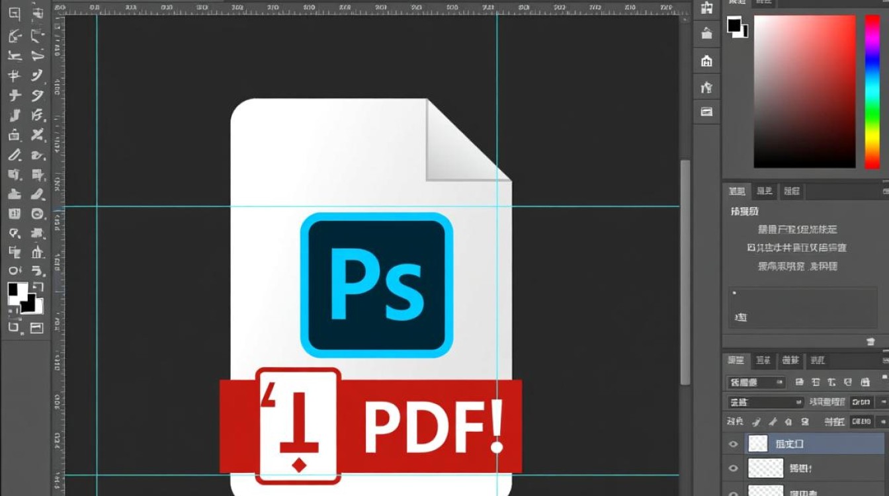Click the foreground swatch in the Color panel
Image resolution: width=889 pixels, height=496 pixels.
[x=734, y=24]
